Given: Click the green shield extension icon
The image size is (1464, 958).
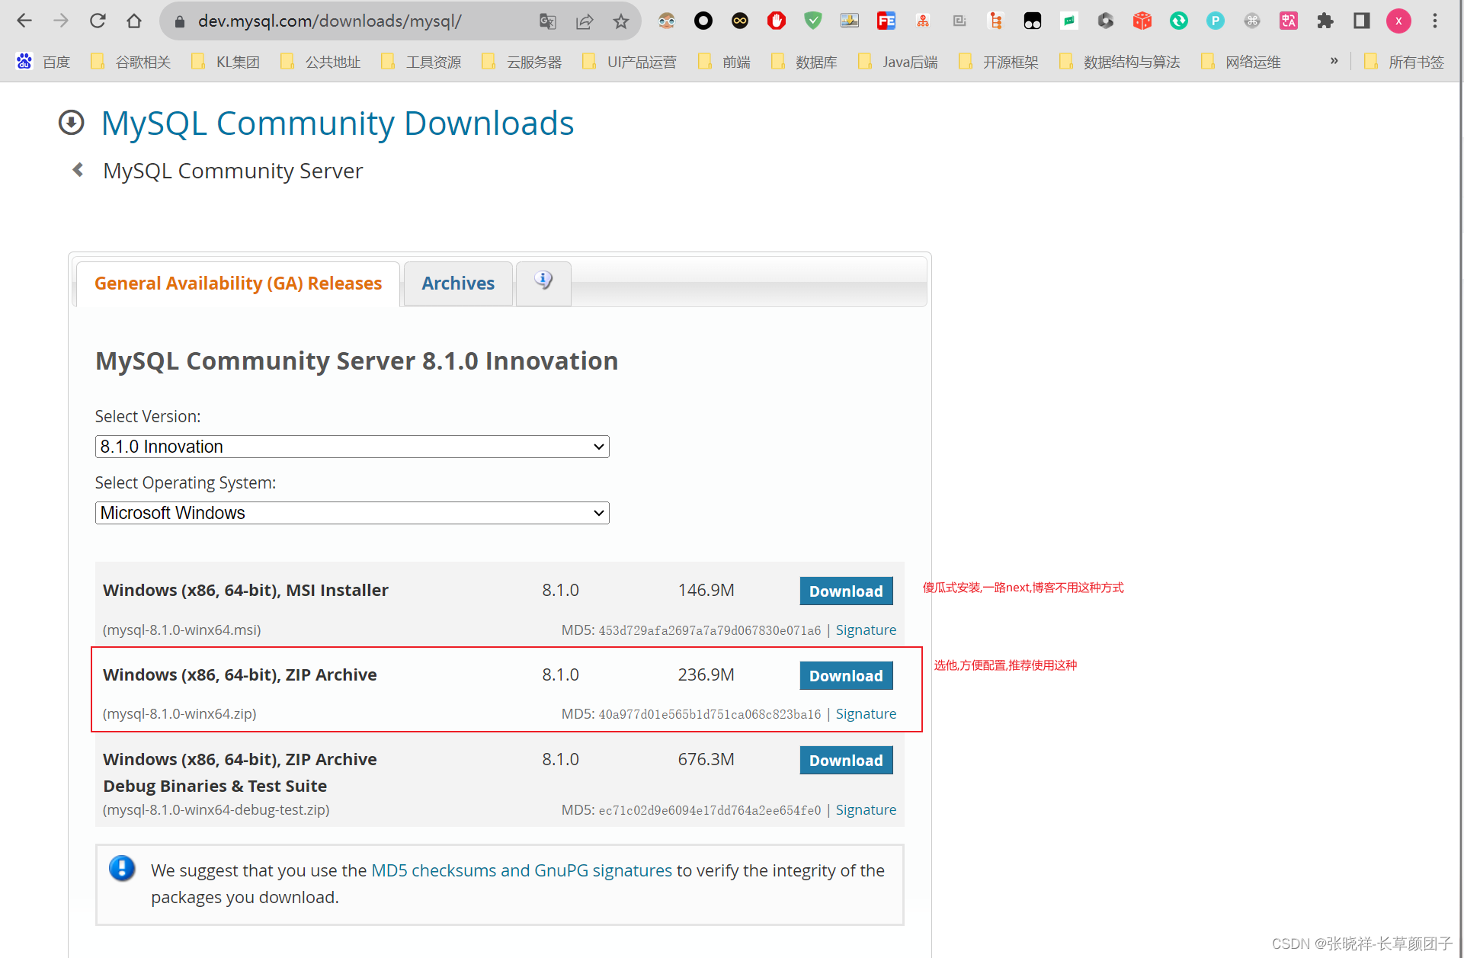Looking at the screenshot, I should [x=813, y=21].
